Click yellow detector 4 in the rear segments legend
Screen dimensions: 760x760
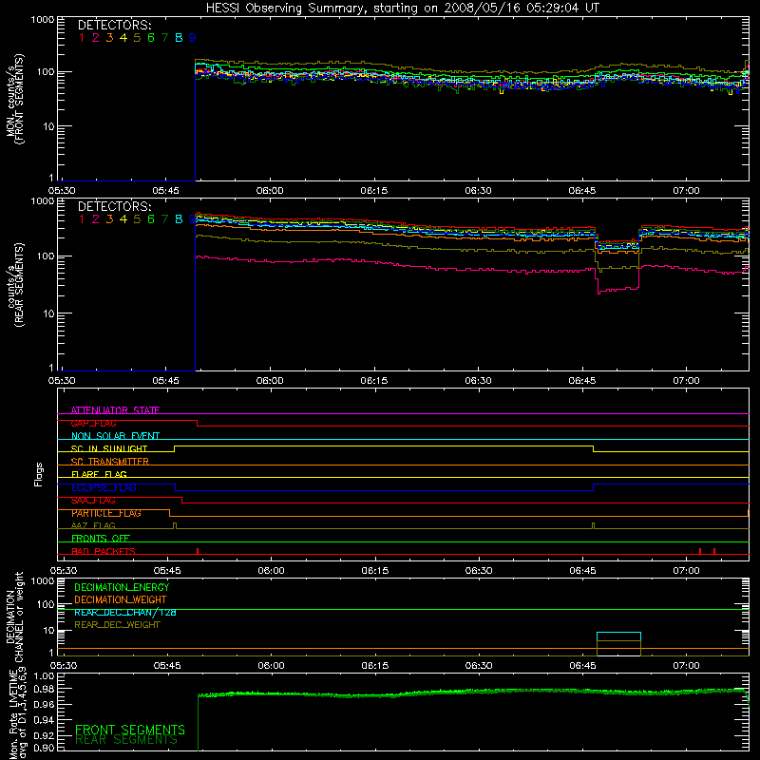click(123, 219)
